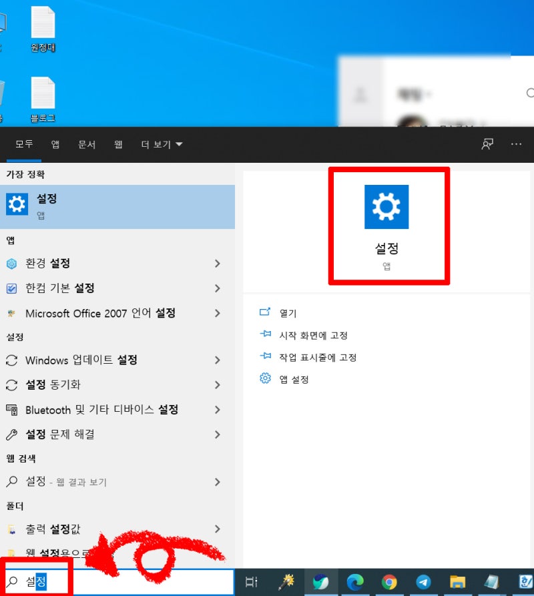Expand 설정 문제 해결 arrow

218,434
